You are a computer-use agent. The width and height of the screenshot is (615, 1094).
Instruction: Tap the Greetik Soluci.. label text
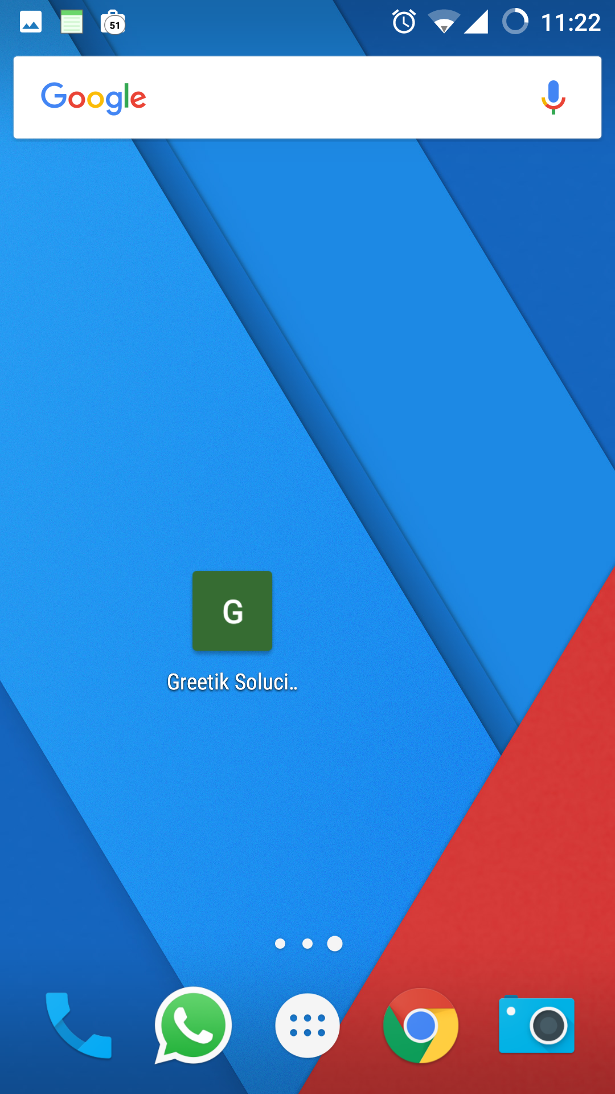click(x=232, y=682)
